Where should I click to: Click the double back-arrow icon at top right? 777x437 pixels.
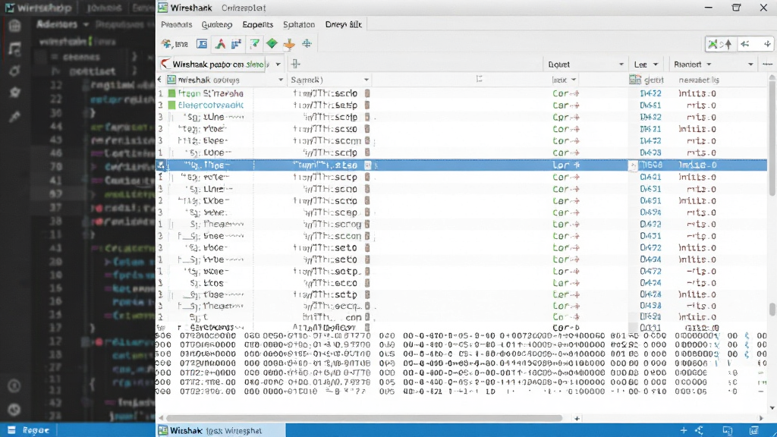[745, 44]
